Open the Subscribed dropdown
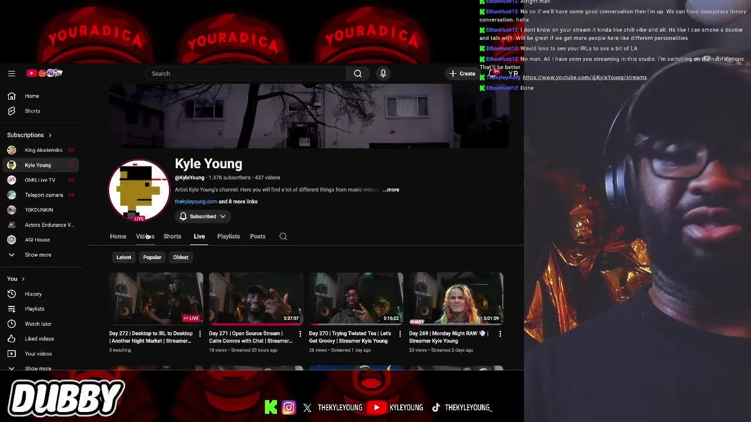 202,216
